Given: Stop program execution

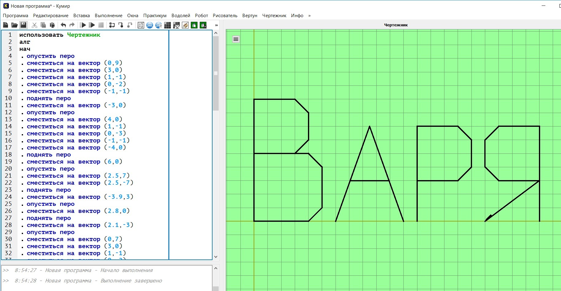Looking at the screenshot, I should pyautogui.click(x=101, y=25).
